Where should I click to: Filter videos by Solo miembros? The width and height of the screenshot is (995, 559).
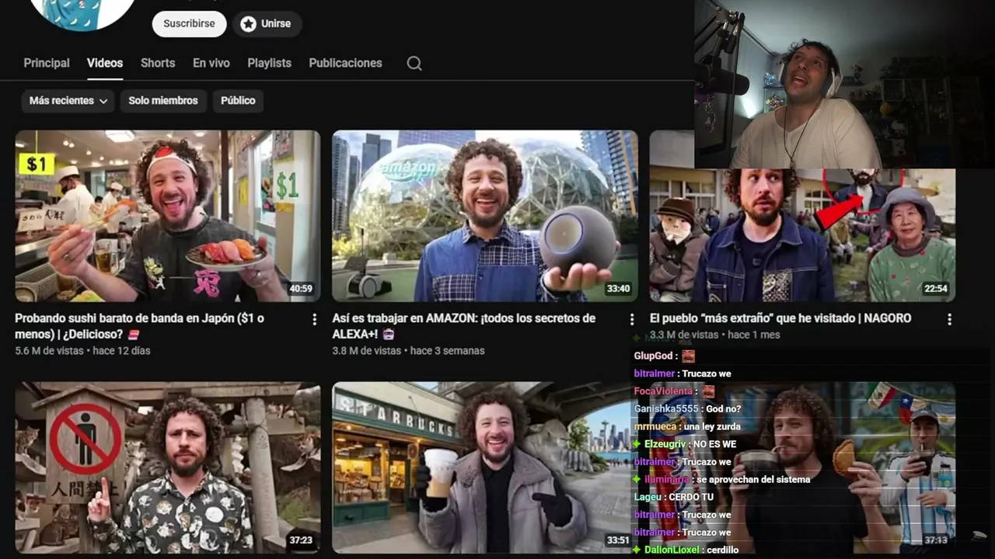pos(163,101)
